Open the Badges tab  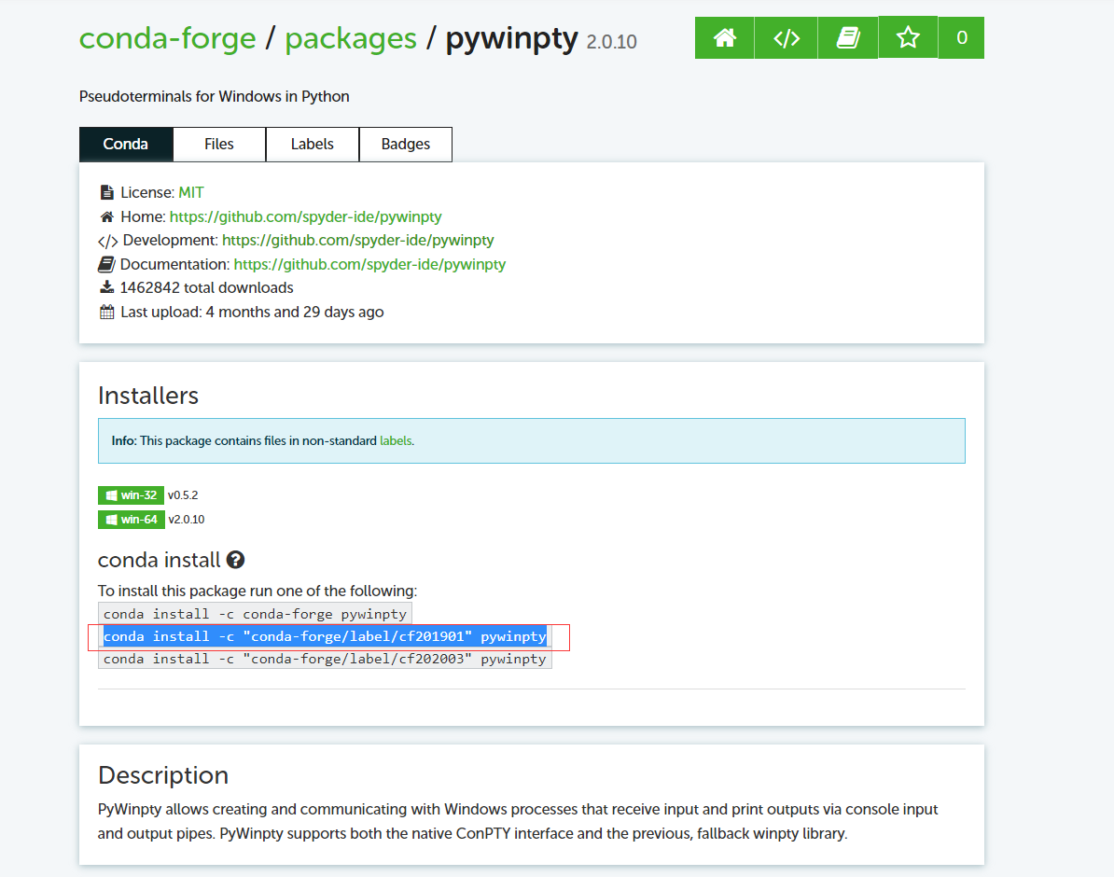(x=405, y=144)
